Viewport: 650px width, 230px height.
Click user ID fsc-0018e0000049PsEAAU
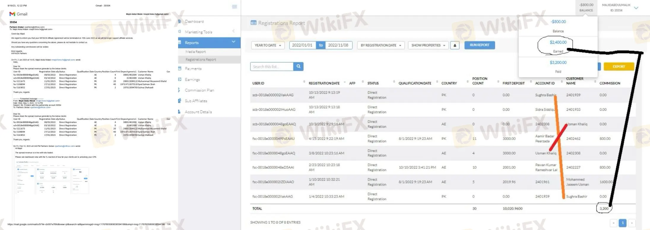pos(273,139)
